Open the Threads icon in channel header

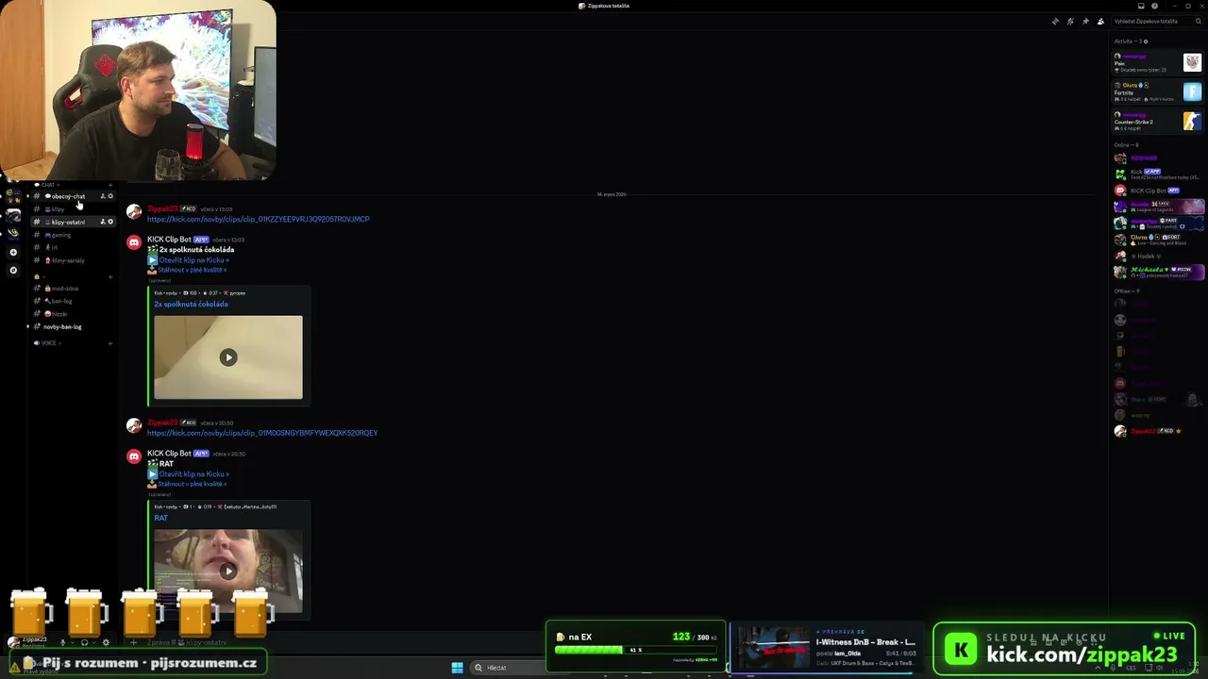click(1055, 21)
